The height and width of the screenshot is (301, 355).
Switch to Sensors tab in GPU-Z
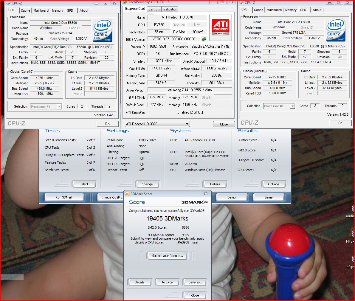point(154,9)
